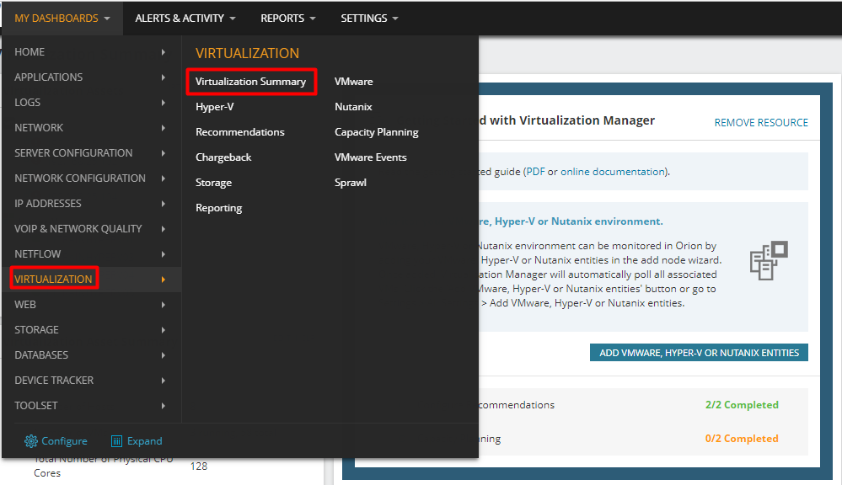Select the Logs menu item
Viewport: 842px width, 485px height.
pos(27,103)
